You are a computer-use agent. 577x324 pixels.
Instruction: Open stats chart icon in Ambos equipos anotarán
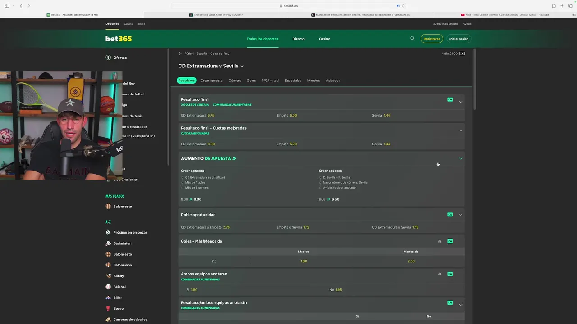pyautogui.click(x=440, y=274)
